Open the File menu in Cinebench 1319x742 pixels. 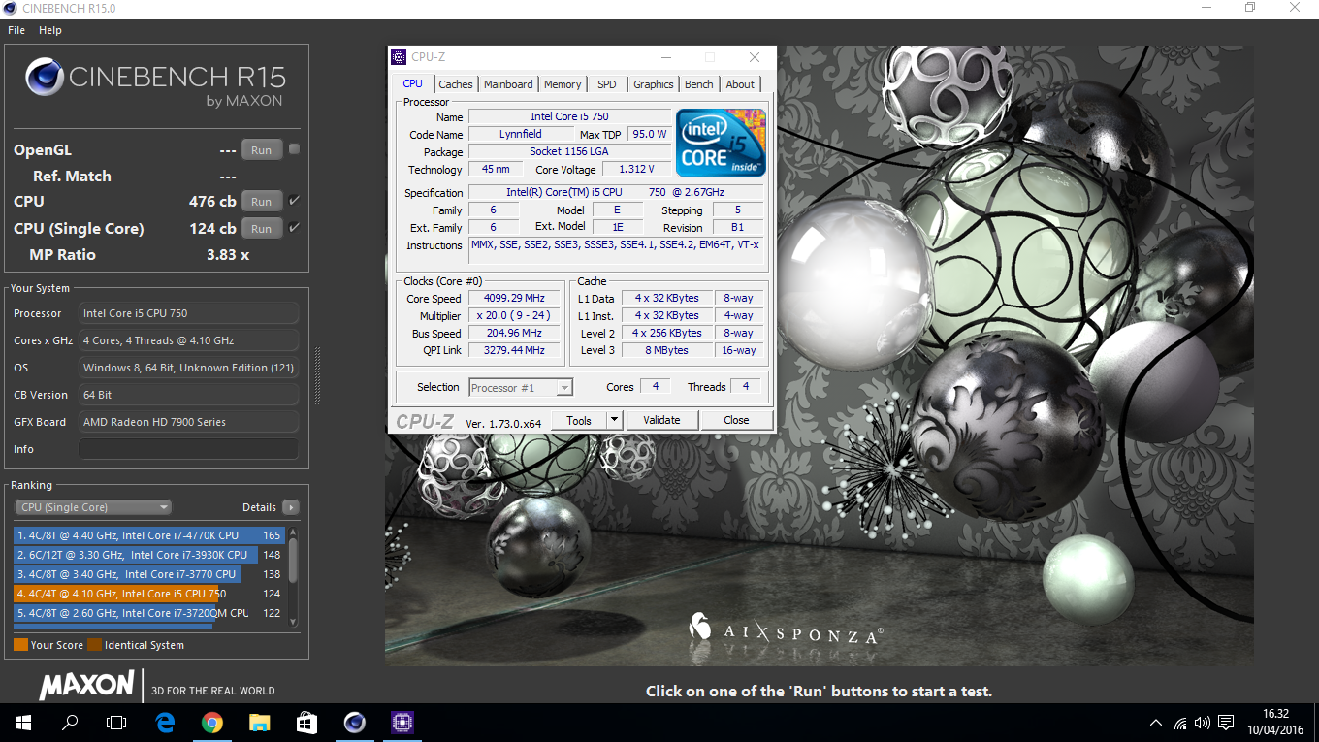16,30
